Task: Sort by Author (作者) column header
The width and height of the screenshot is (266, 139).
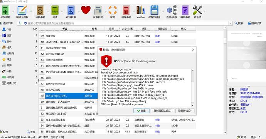Action: point(94,29)
